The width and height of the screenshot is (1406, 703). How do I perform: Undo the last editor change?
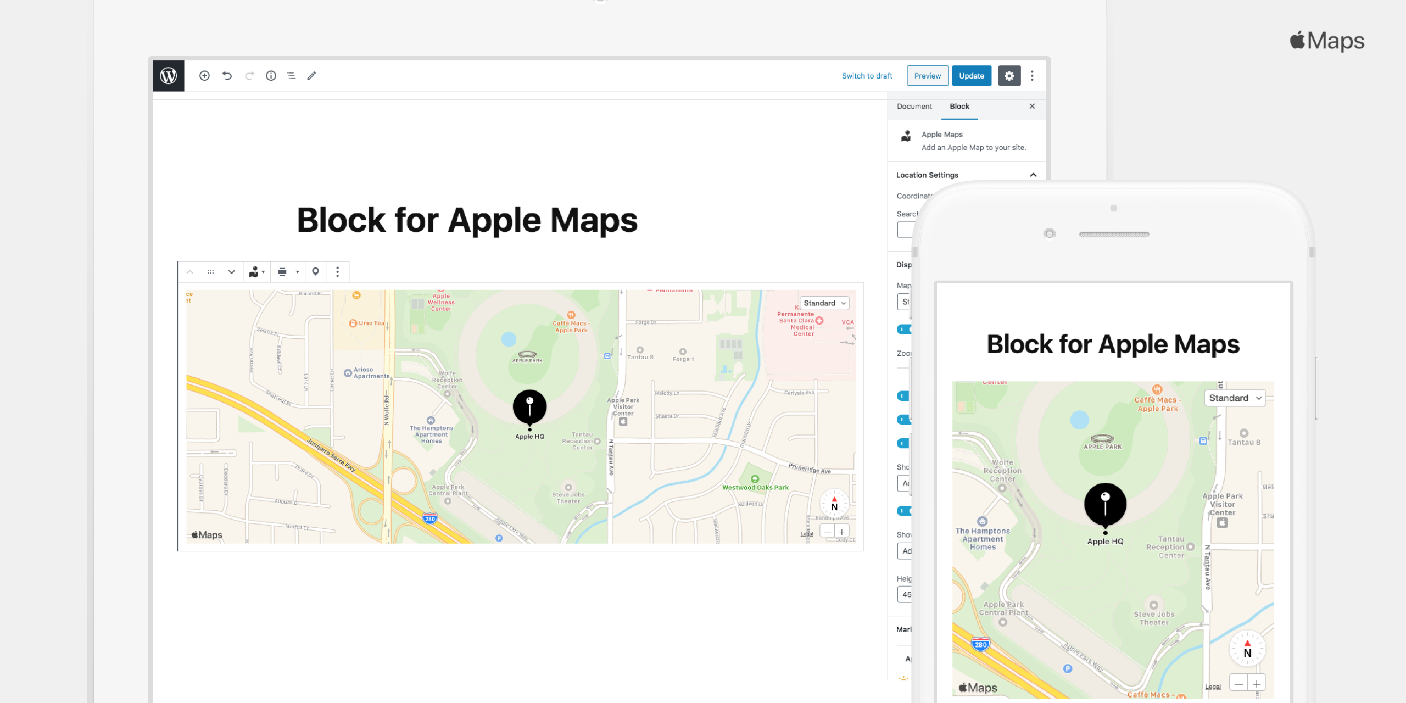(x=227, y=76)
